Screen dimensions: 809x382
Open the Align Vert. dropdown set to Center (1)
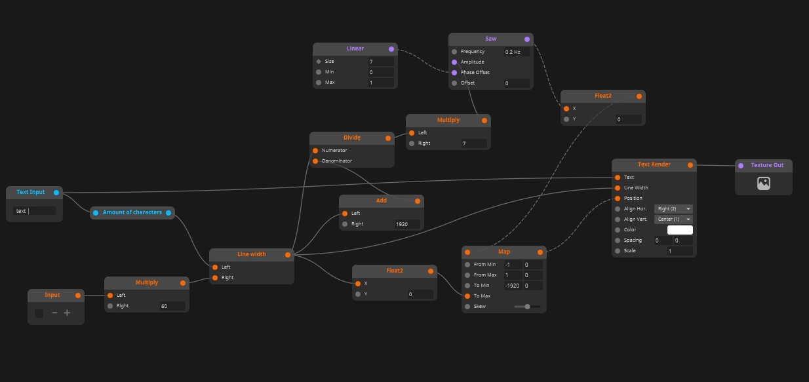click(x=673, y=220)
